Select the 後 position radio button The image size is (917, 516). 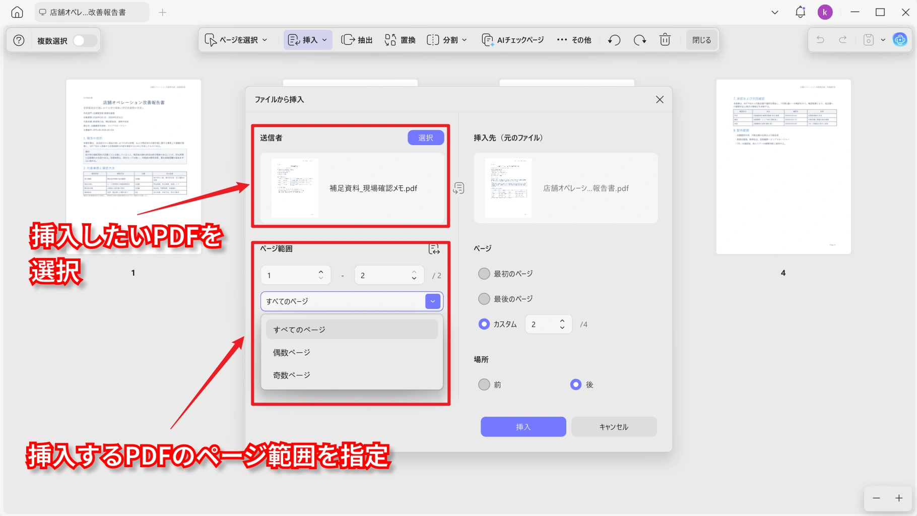pos(576,384)
